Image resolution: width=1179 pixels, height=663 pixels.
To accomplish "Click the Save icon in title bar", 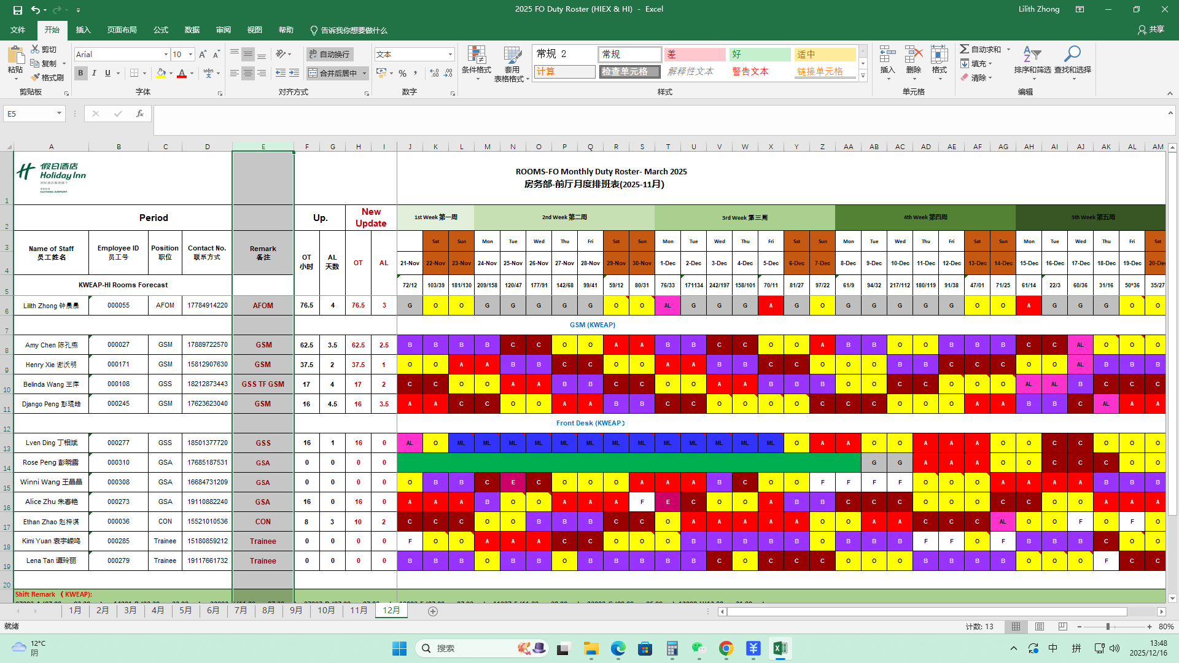I will pyautogui.click(x=18, y=10).
